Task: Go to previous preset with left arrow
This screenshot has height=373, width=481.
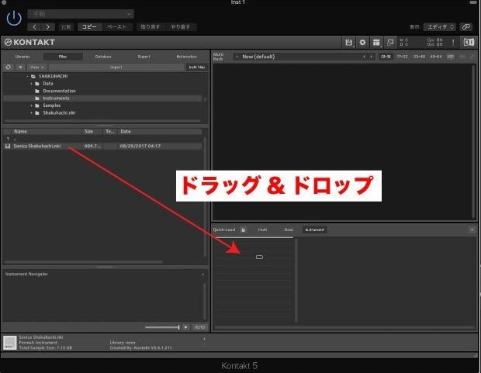Action: [x=34, y=27]
